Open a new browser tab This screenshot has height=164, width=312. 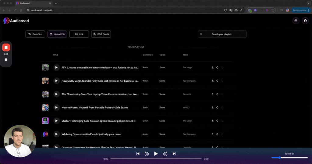point(56,3)
